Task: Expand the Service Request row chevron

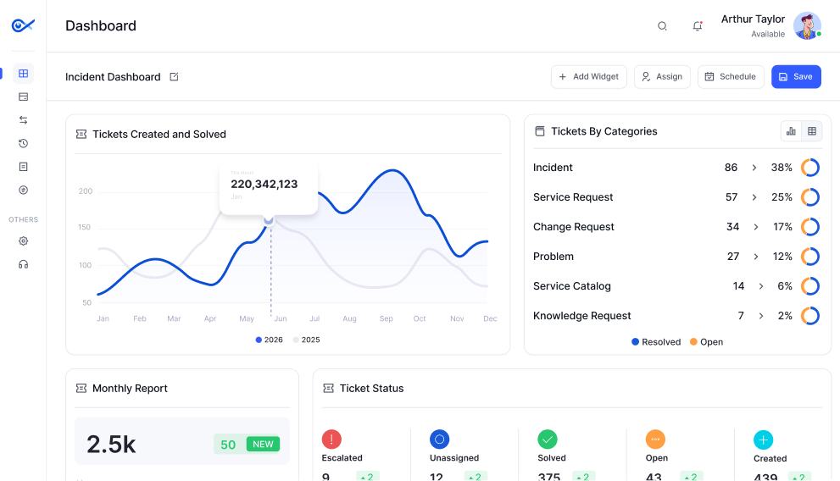Action: click(754, 197)
